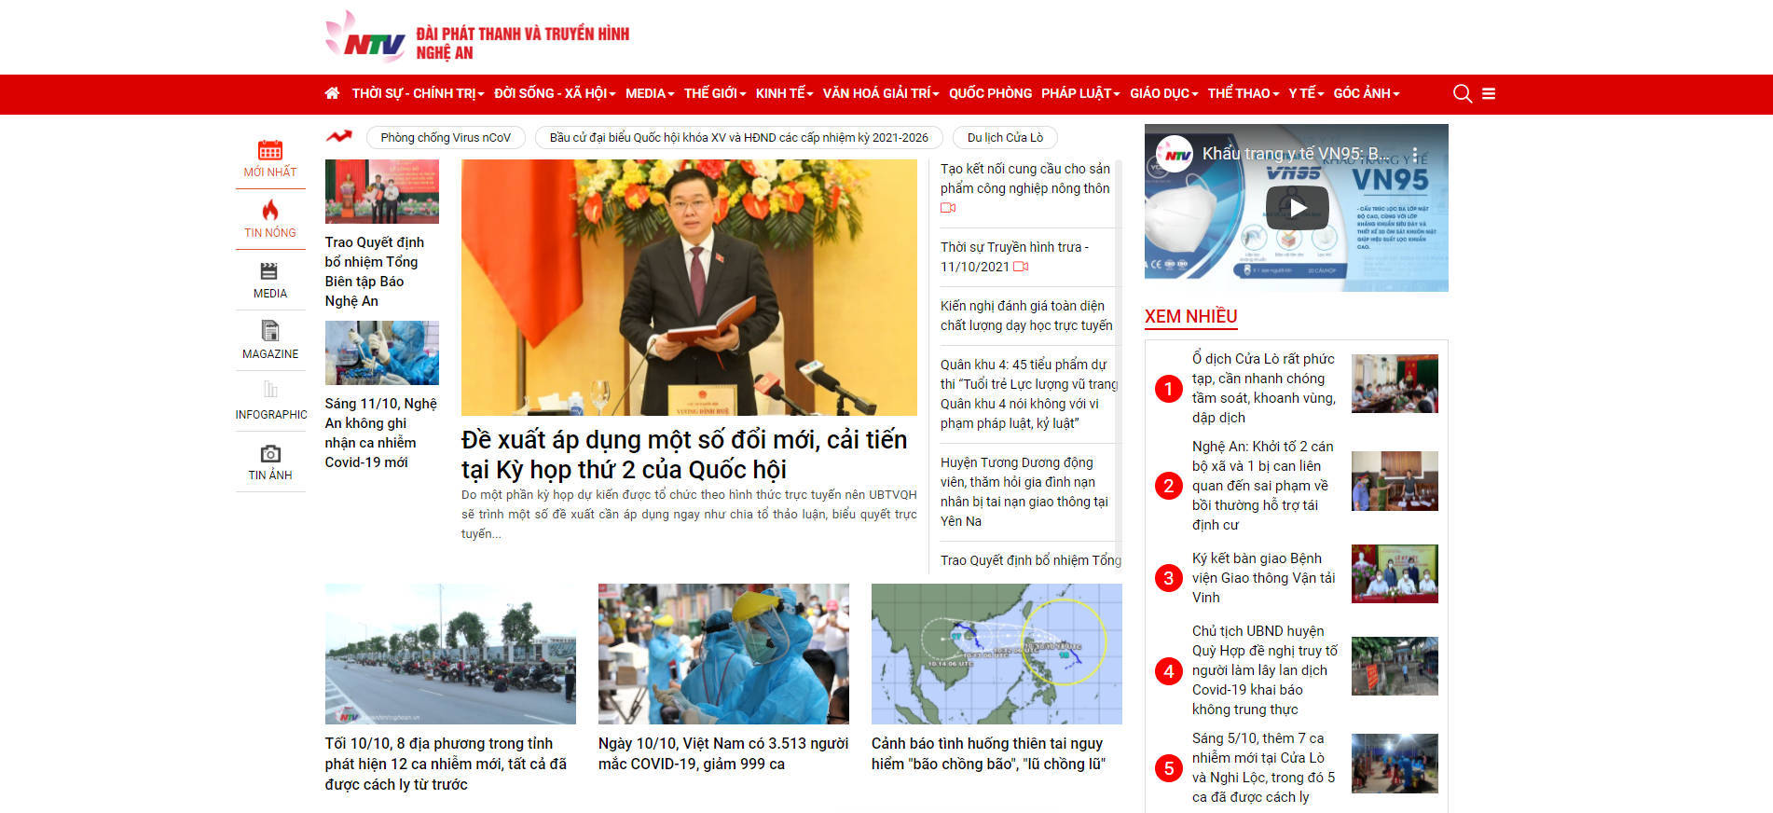Image resolution: width=1773 pixels, height=813 pixels.
Task: Expand the Thể Thao menu dropdown
Action: pyautogui.click(x=1243, y=93)
